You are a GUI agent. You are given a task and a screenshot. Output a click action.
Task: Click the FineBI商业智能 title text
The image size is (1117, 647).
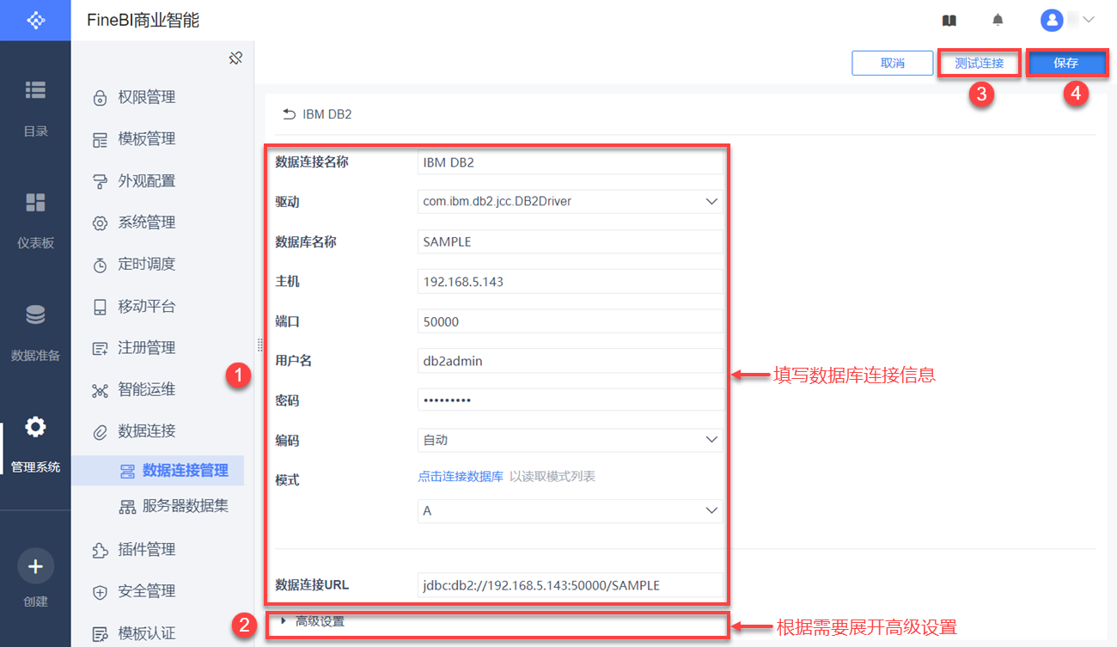pyautogui.click(x=143, y=20)
